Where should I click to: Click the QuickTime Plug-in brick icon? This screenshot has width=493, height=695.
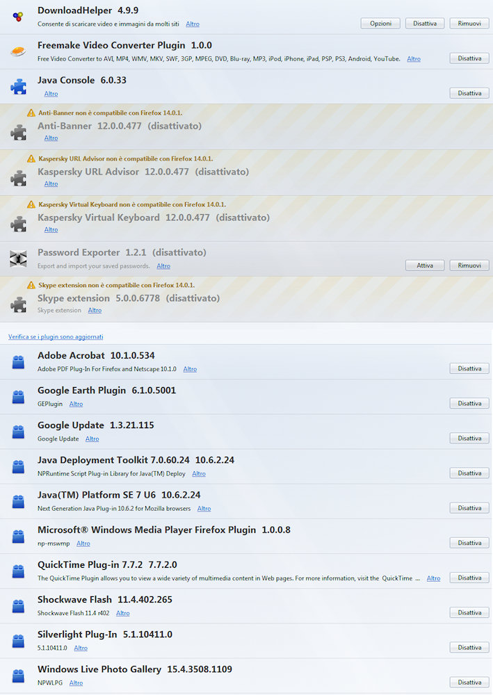(x=18, y=571)
